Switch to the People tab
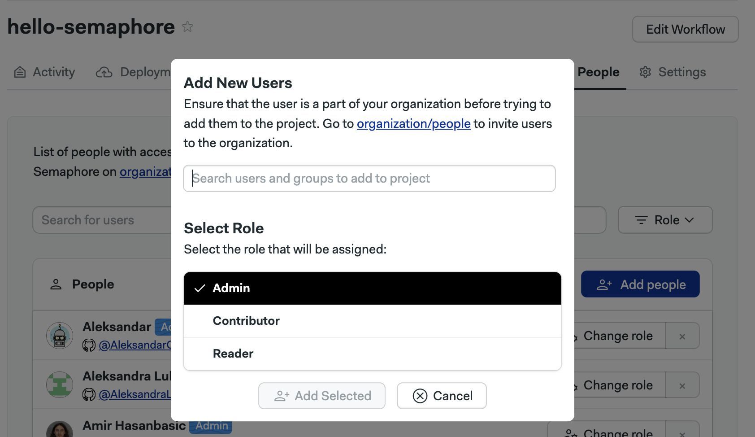Image resolution: width=755 pixels, height=437 pixels. pos(598,72)
